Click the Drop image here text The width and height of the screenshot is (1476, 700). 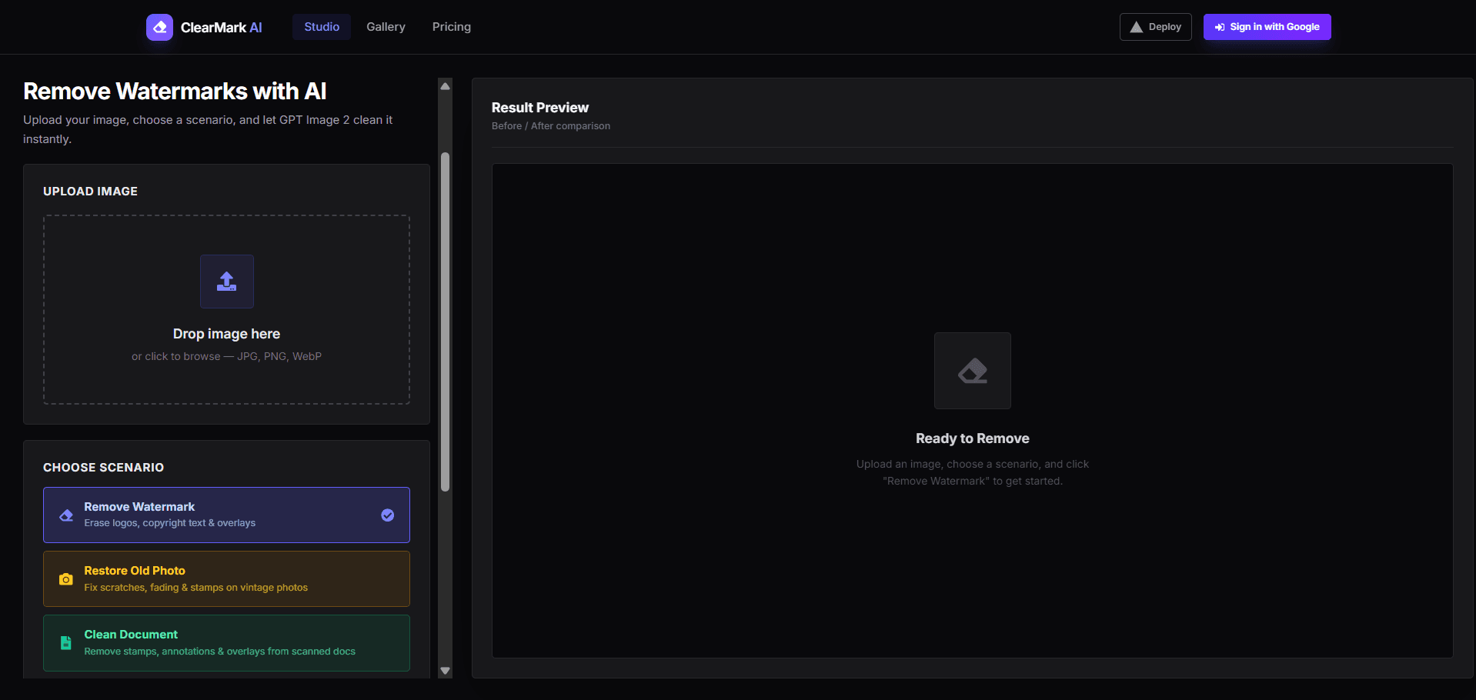[226, 334]
